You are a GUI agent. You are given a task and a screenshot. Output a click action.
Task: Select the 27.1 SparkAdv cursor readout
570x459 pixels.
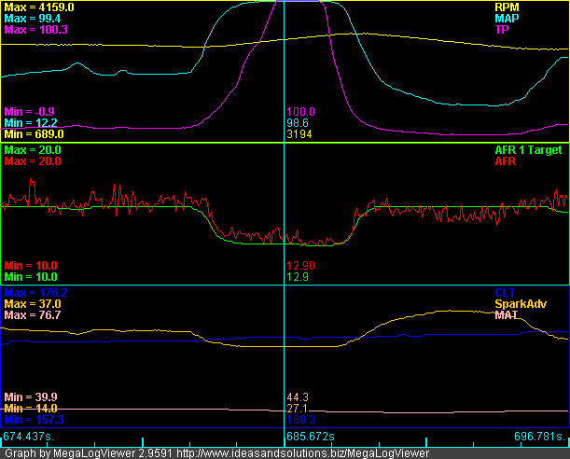point(297,409)
